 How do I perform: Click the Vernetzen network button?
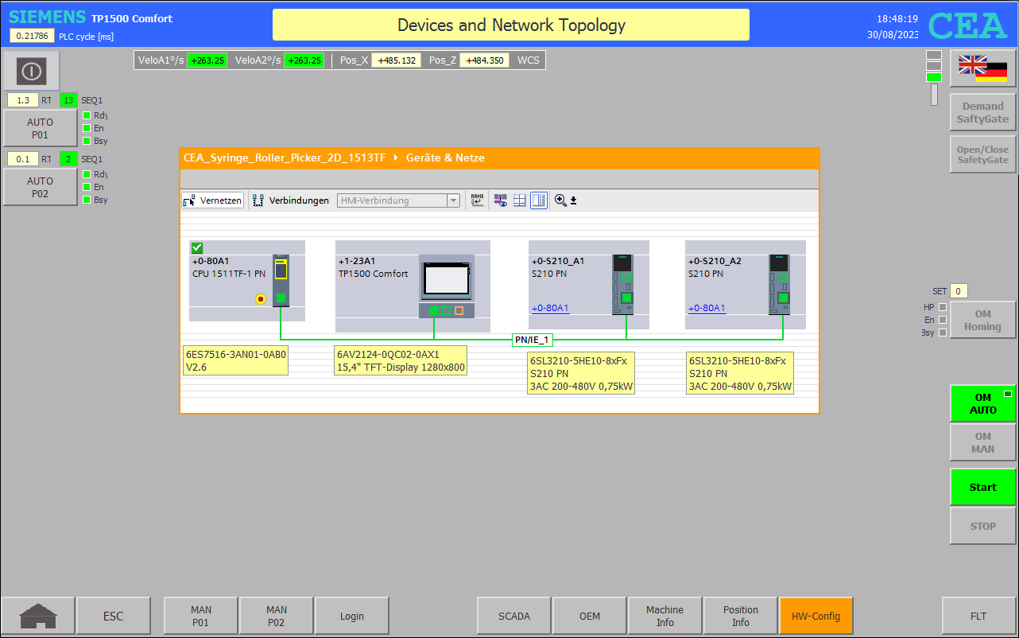tap(212, 200)
